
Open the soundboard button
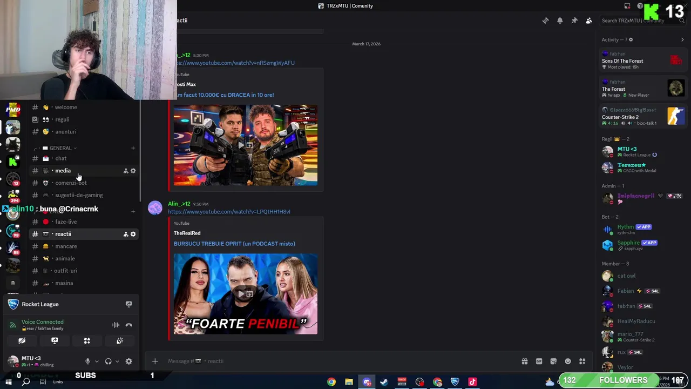pyautogui.click(x=120, y=341)
